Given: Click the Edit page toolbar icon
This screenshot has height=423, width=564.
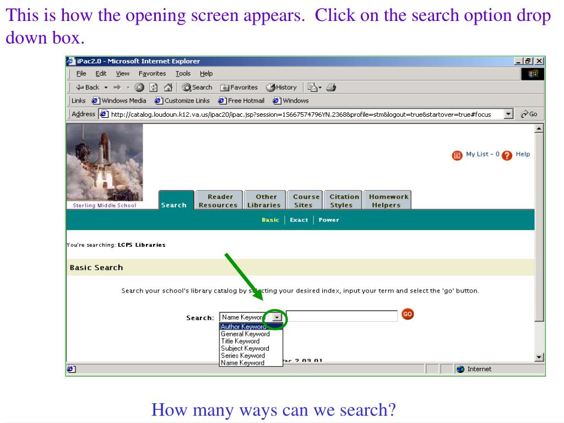Looking at the screenshot, I should coord(313,88).
